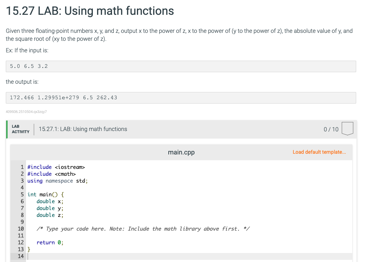371x262 pixels.
Task: Place cursor on the double x declaration
Action: click(x=49, y=201)
